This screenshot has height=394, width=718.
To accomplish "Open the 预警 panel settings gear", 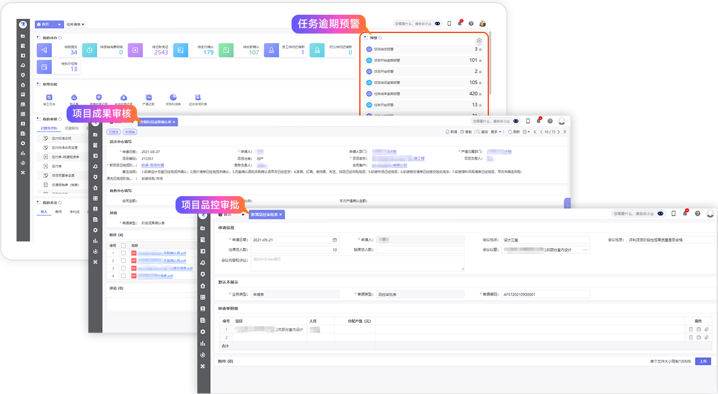I will 479,41.
